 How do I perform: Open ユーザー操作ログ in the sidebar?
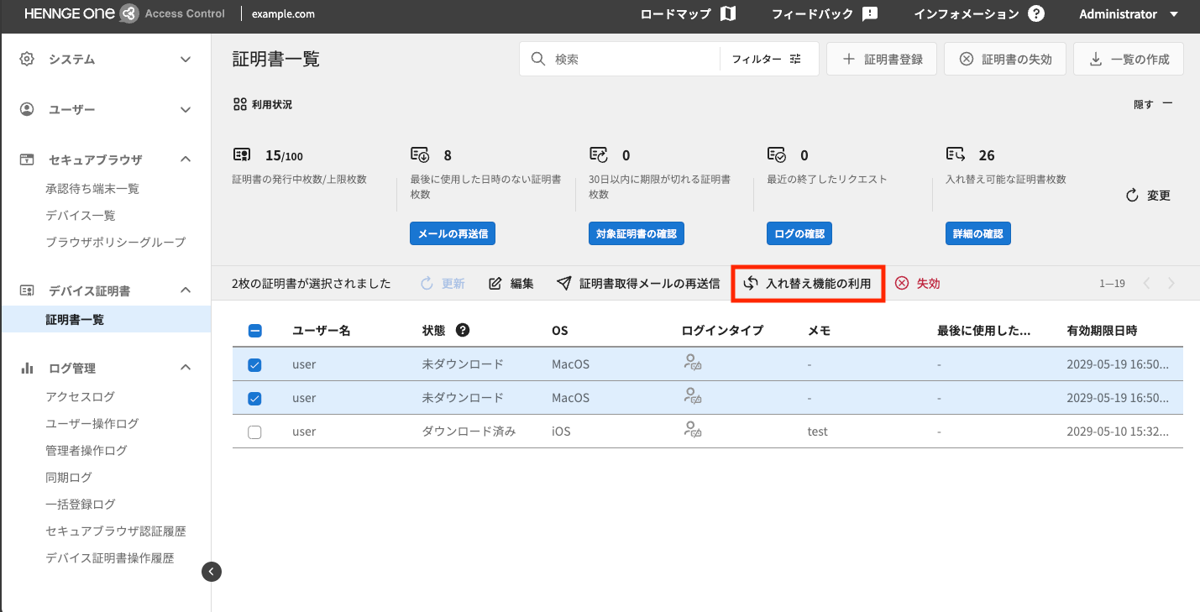(x=92, y=423)
